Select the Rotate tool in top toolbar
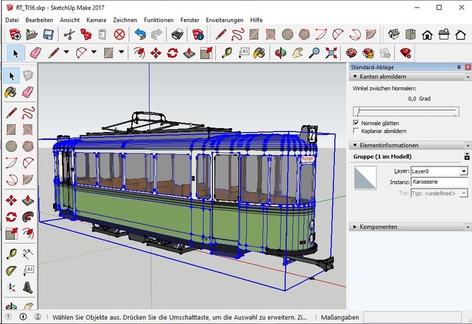The image size is (472, 324). tap(172, 53)
